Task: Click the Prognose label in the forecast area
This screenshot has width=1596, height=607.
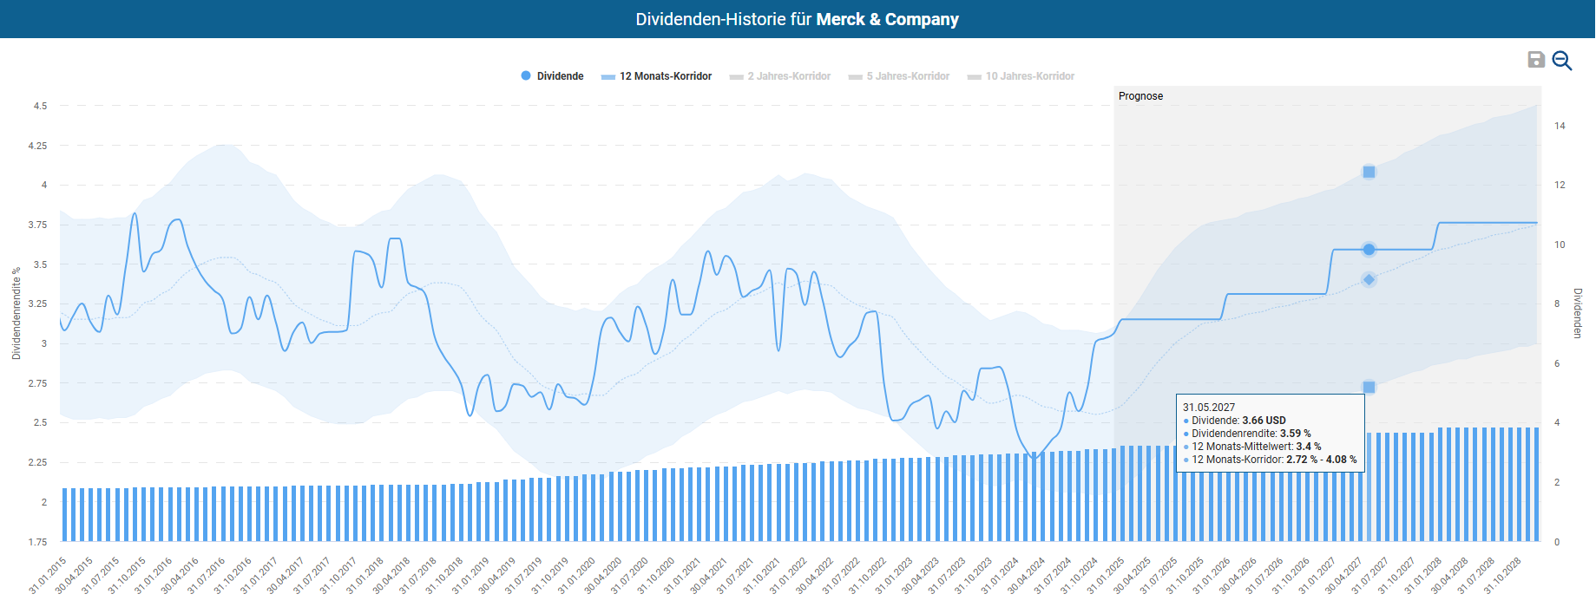Action: click(1140, 96)
